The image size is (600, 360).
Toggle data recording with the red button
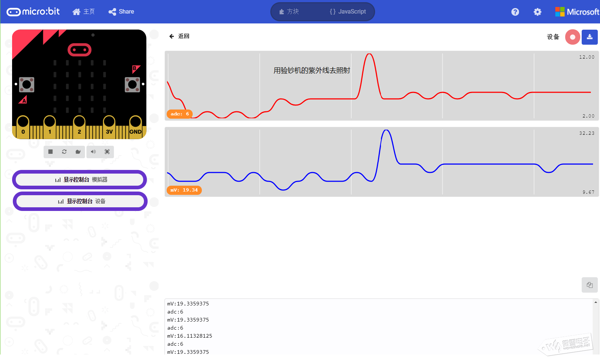coord(573,37)
